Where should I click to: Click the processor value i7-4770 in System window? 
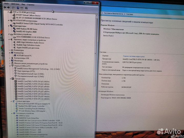click(141, 60)
